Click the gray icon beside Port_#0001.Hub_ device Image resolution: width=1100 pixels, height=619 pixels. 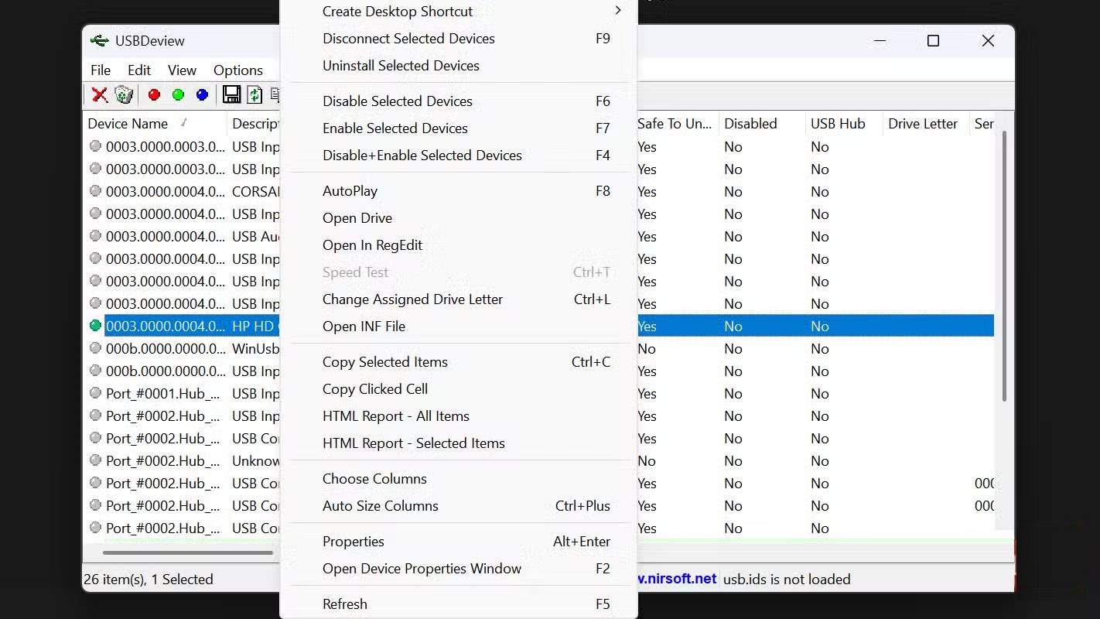click(95, 393)
